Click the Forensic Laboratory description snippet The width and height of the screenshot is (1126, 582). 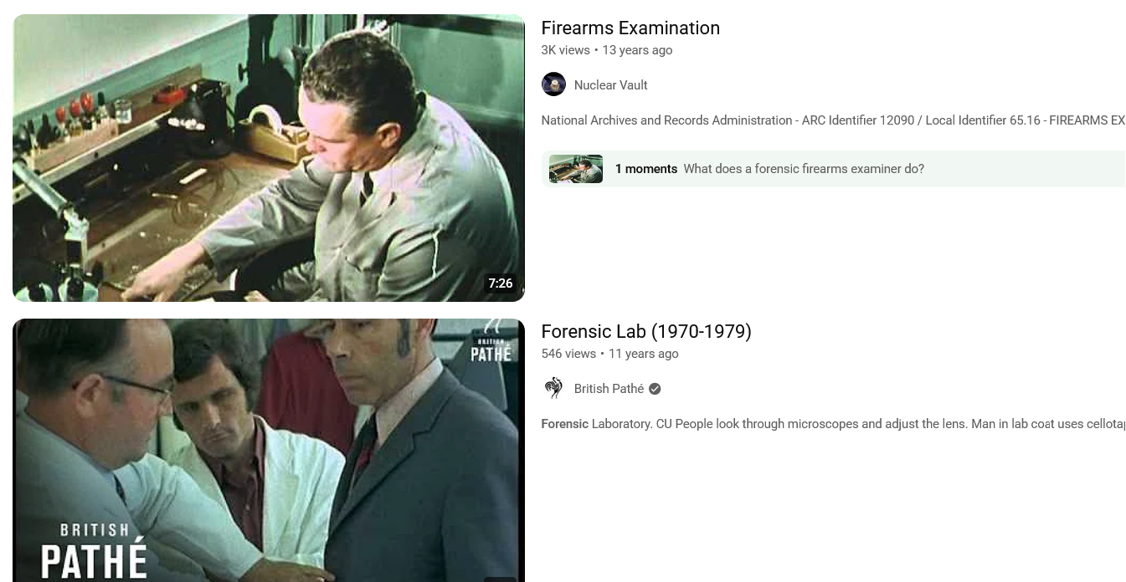click(833, 424)
